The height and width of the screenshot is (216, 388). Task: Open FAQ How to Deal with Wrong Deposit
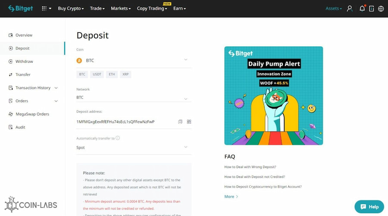click(250, 167)
